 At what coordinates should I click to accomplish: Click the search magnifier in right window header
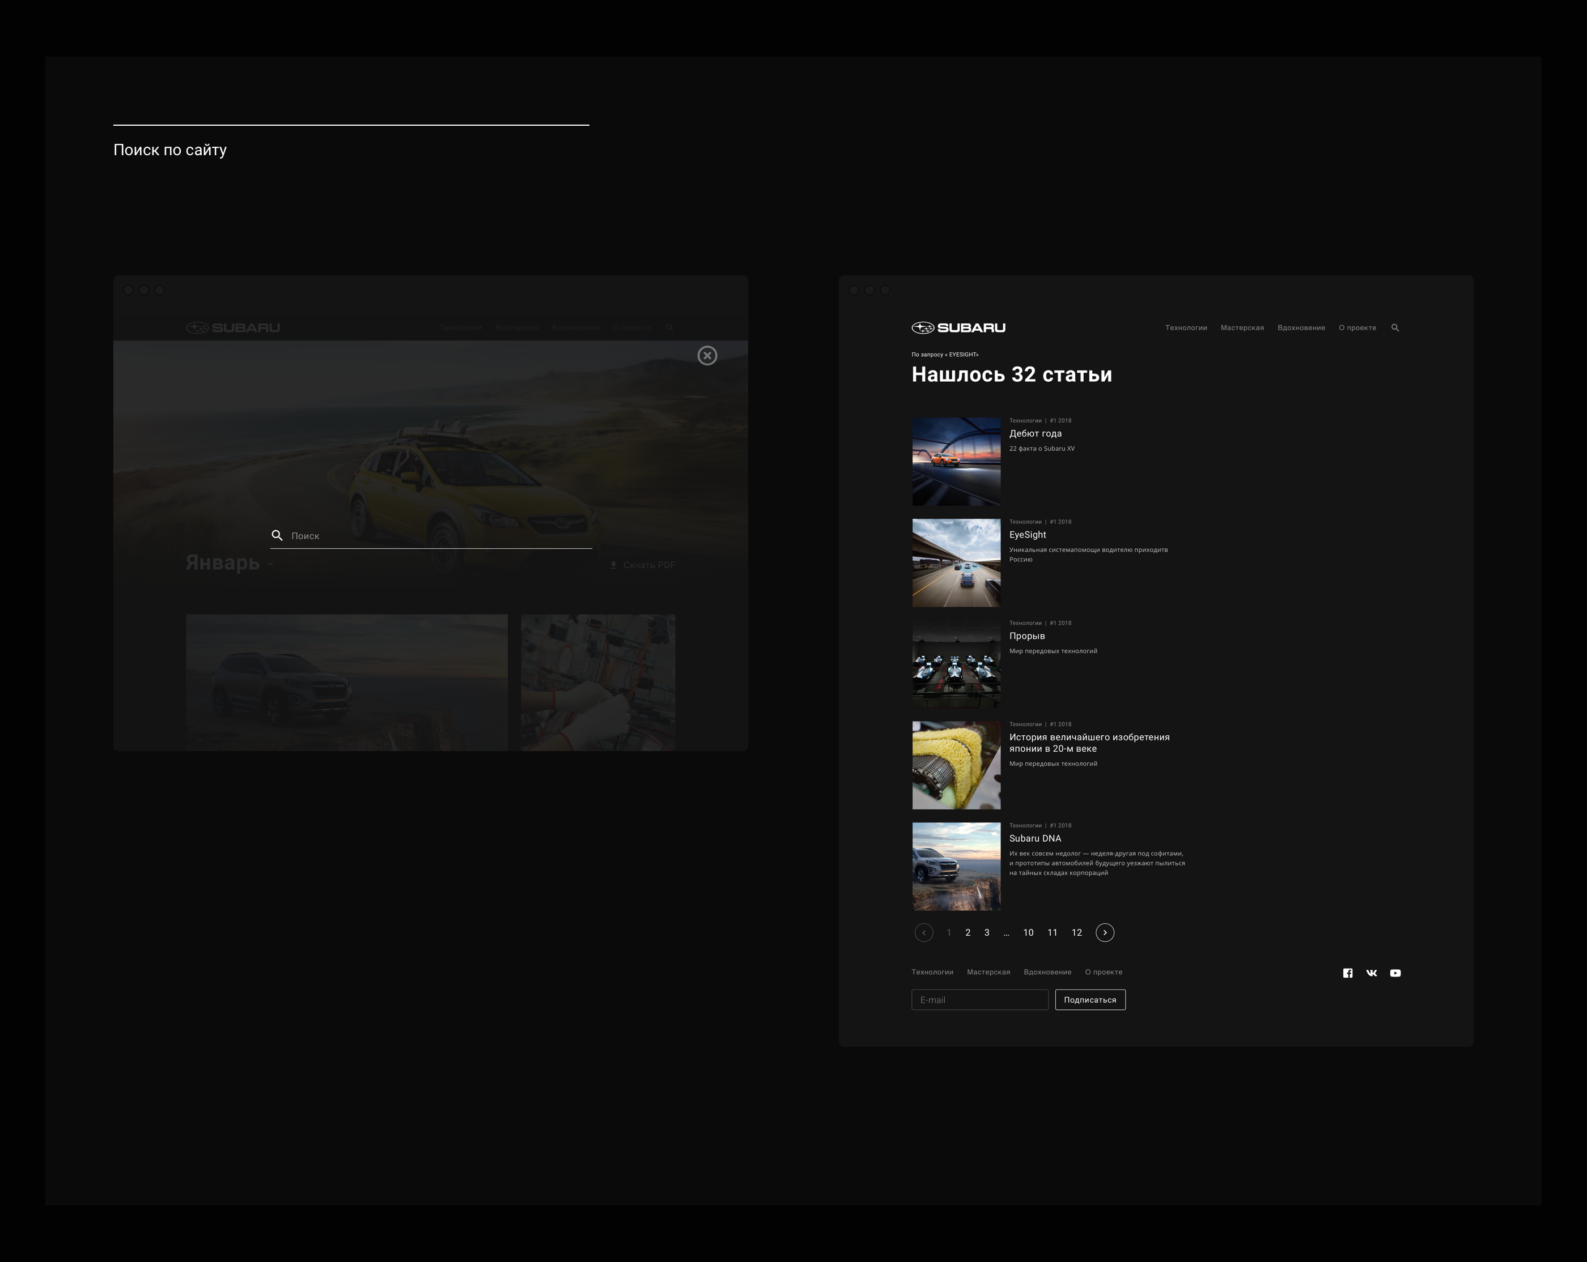[x=1395, y=328]
